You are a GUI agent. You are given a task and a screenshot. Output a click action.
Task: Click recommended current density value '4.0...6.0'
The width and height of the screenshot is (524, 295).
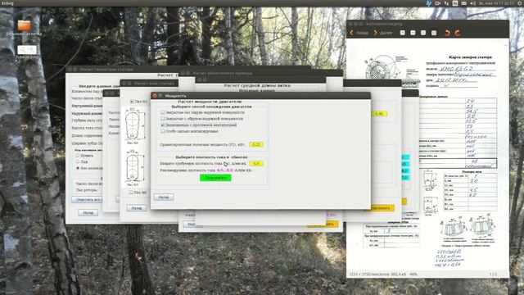point(225,170)
